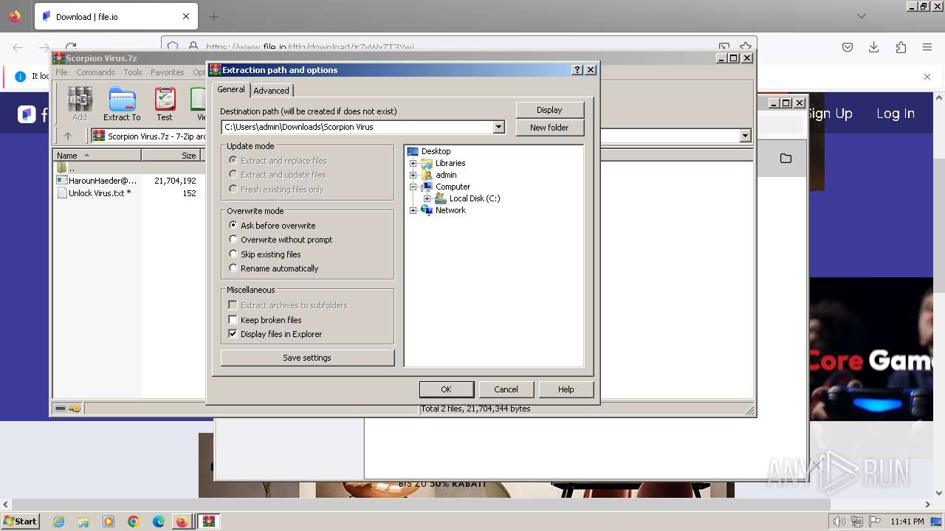The width and height of the screenshot is (945, 531).
Task: Expand the Libraries tree node
Action: click(x=413, y=163)
